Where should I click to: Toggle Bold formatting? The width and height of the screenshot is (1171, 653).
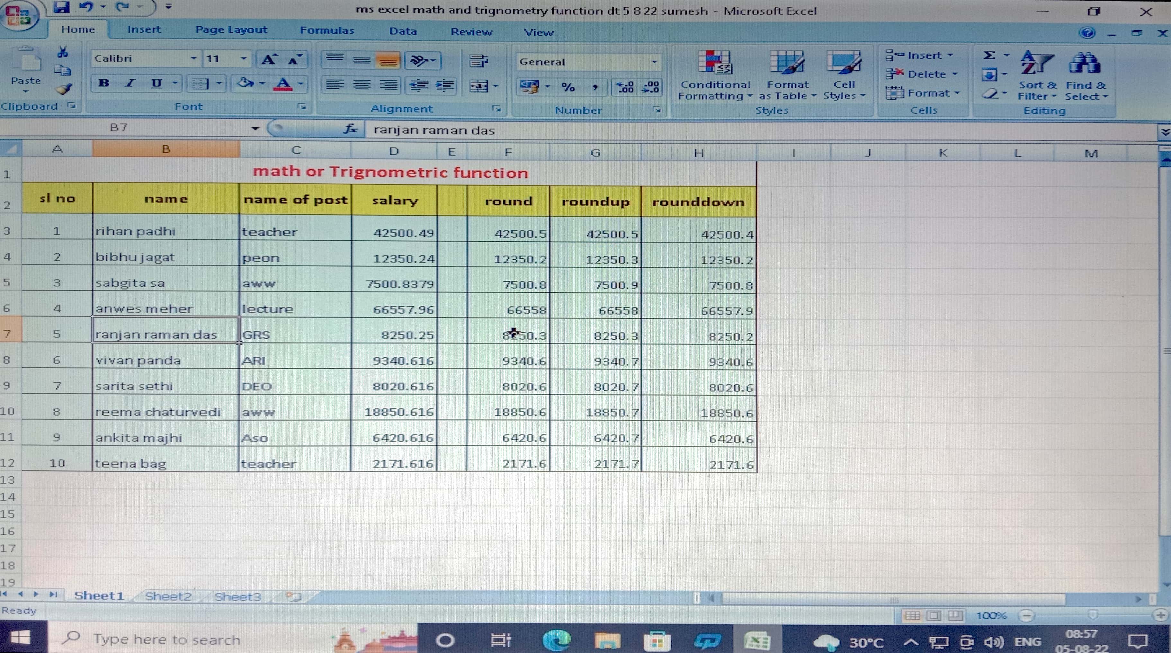[104, 83]
